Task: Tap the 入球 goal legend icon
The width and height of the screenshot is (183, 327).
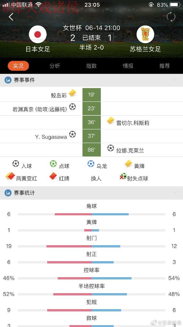Action: click(x=16, y=163)
